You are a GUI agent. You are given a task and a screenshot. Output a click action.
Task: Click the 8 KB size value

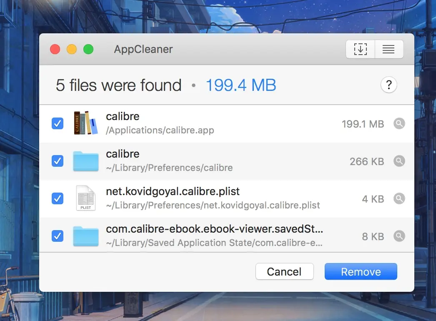click(373, 237)
